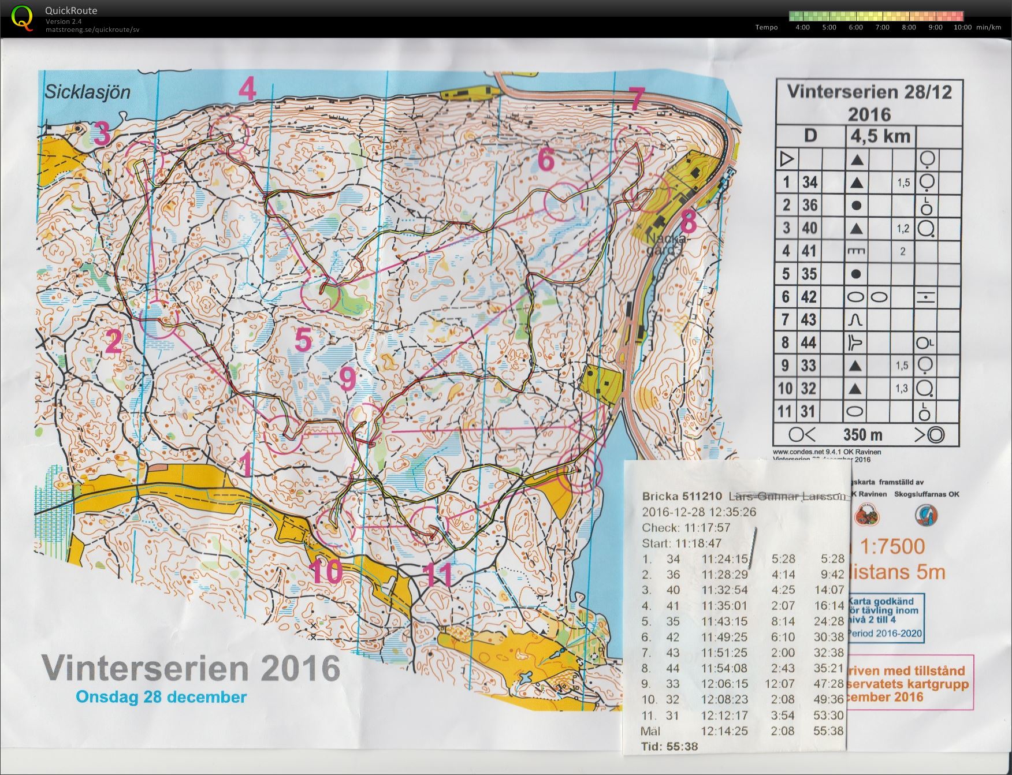The height and width of the screenshot is (775, 1012).
Task: Click the Period 2016-2020 text
Action: pos(884,633)
